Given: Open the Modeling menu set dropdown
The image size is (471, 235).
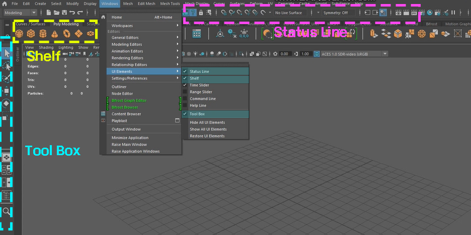Looking at the screenshot, I should (21, 13).
